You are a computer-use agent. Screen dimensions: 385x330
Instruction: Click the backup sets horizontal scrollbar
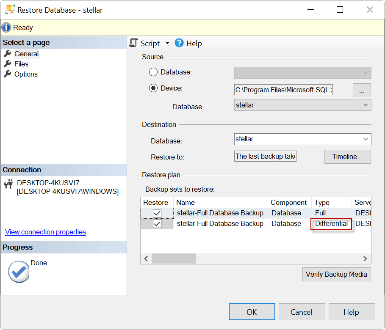point(174,258)
